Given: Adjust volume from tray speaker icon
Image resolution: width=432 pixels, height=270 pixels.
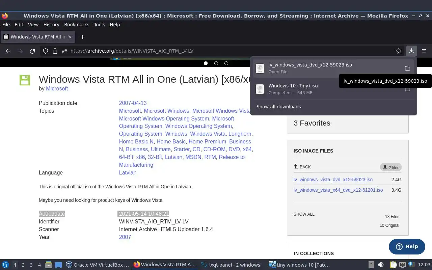Looking at the screenshot, I should click(381, 265).
